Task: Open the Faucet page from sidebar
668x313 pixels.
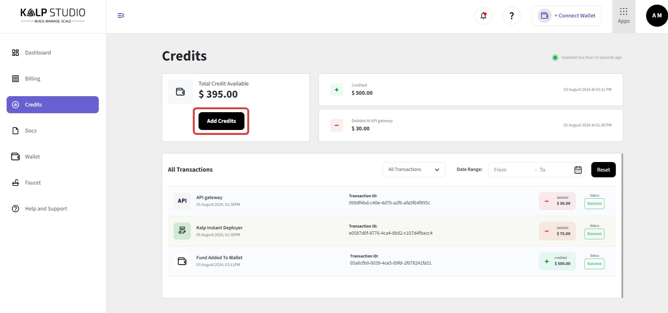Action: (33, 183)
